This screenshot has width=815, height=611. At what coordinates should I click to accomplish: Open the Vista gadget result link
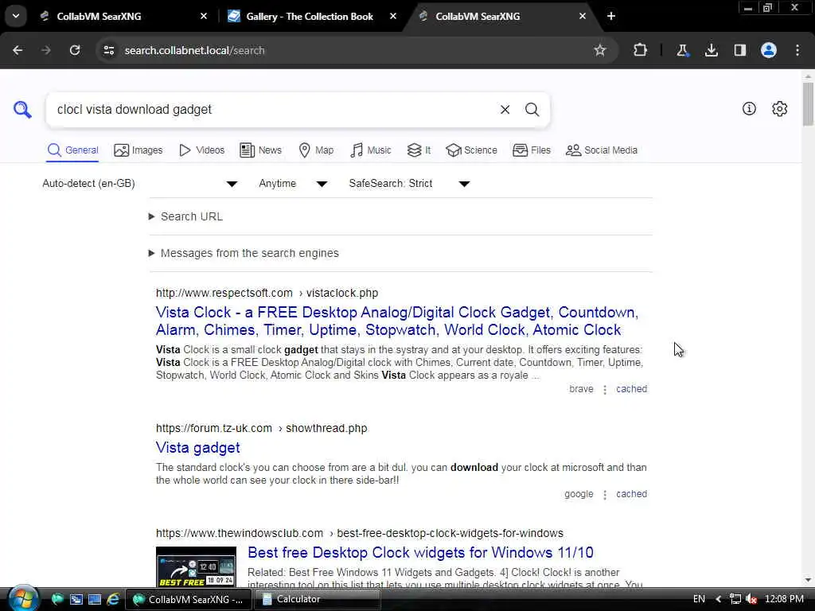[x=198, y=447]
